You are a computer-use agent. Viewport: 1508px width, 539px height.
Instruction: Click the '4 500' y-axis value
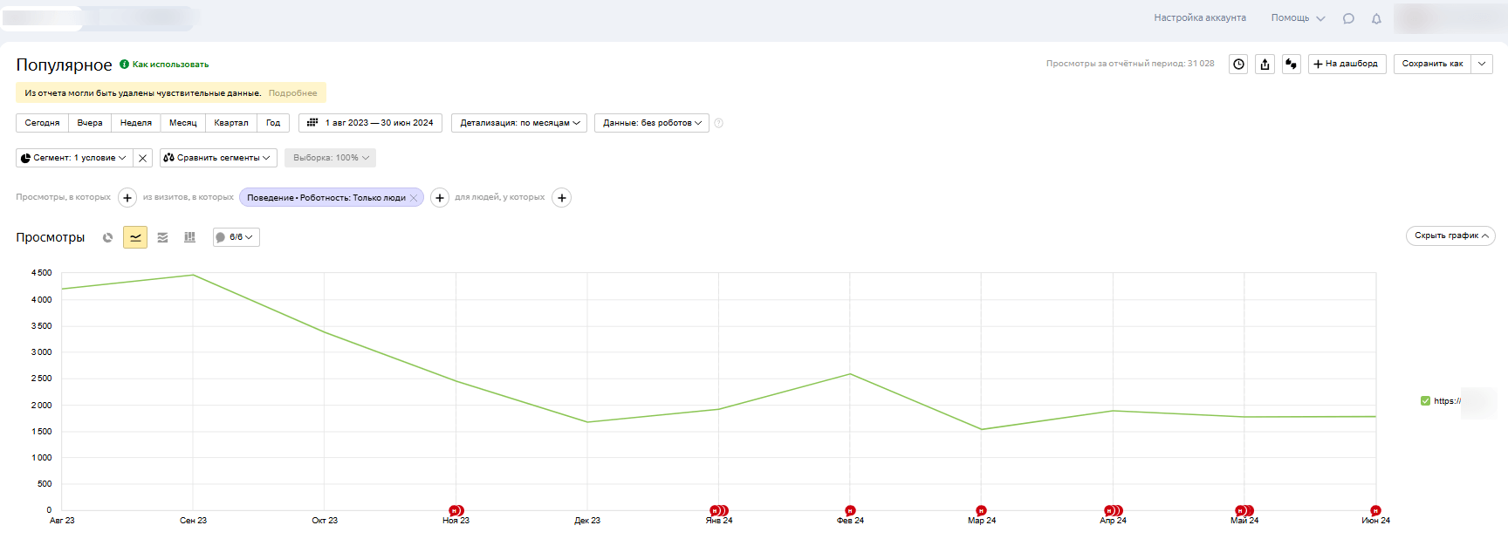pyautogui.click(x=41, y=273)
